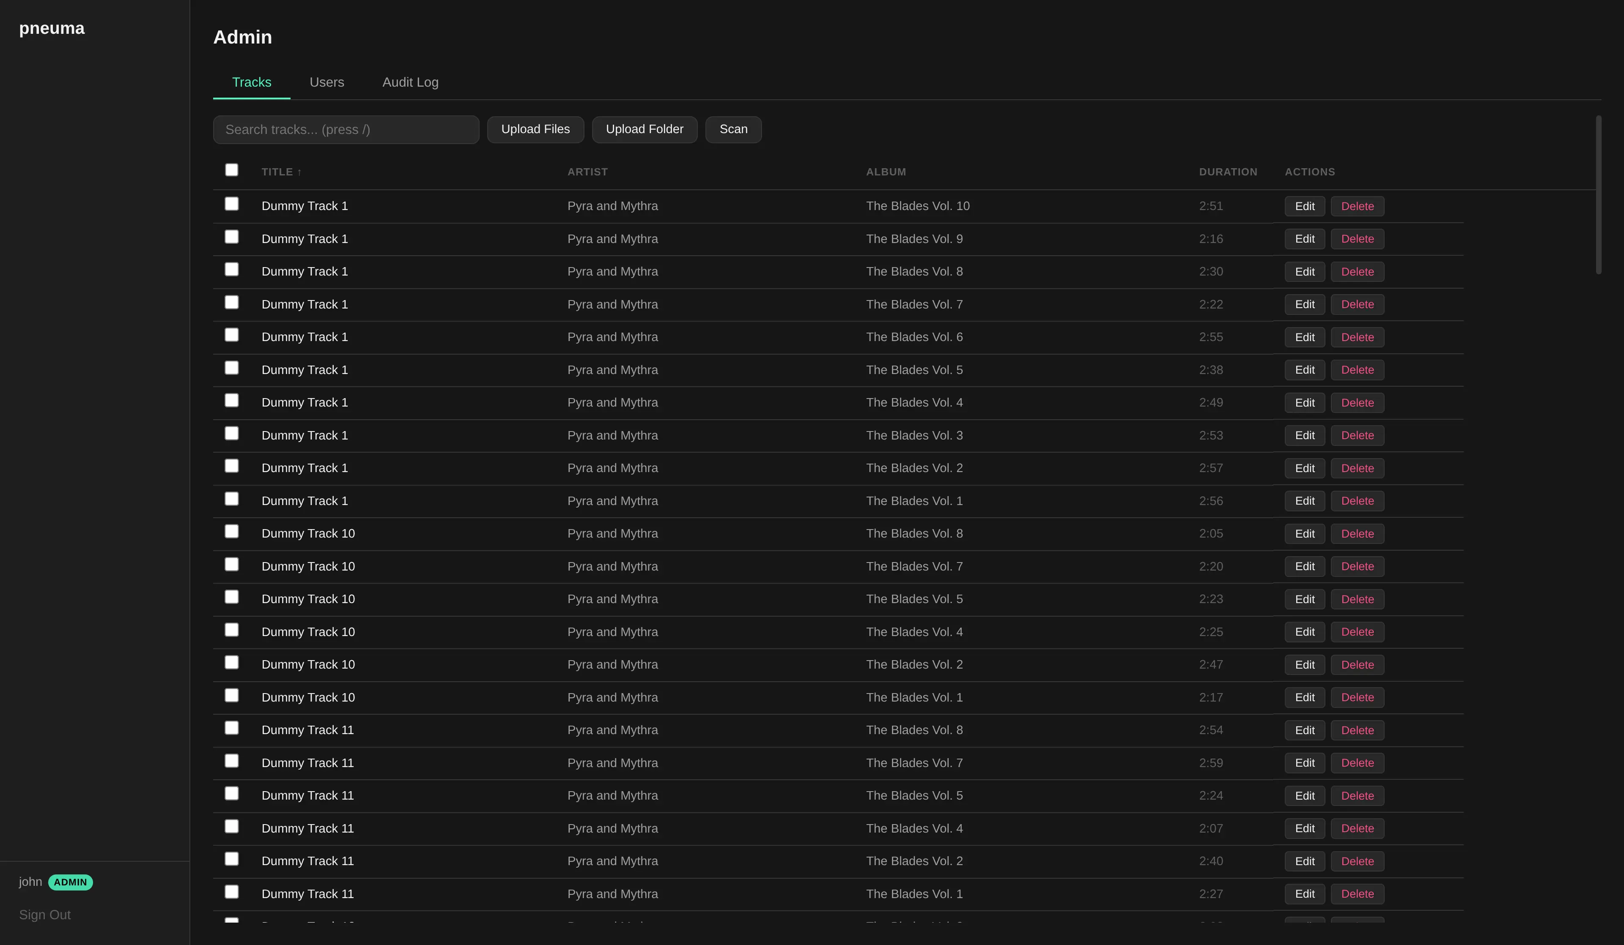
Task: Check the Dummy Track 1, Blades Vol. 9 row
Action: tap(231, 237)
